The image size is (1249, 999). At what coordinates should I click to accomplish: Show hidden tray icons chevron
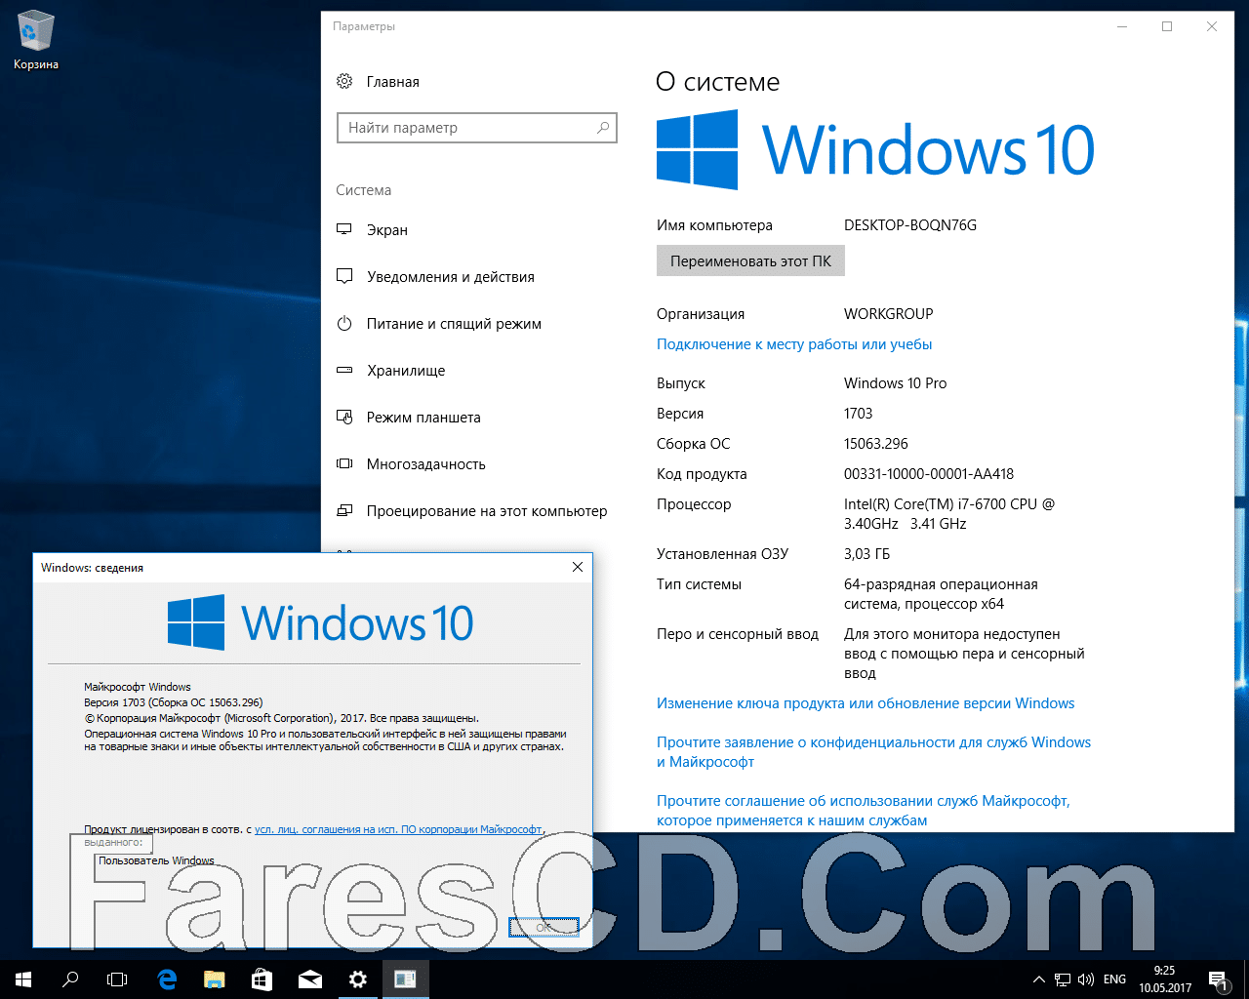(x=1039, y=979)
